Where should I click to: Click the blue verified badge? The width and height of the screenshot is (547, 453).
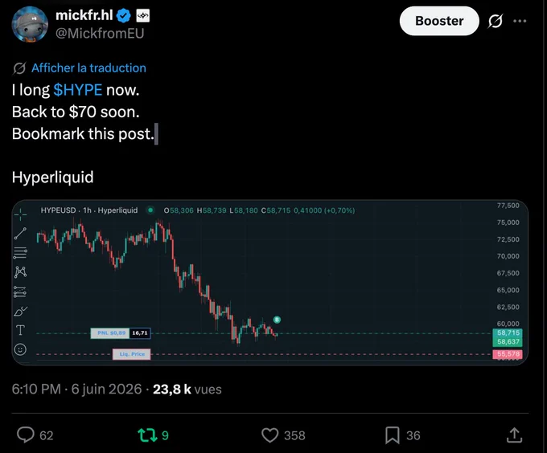click(x=123, y=16)
